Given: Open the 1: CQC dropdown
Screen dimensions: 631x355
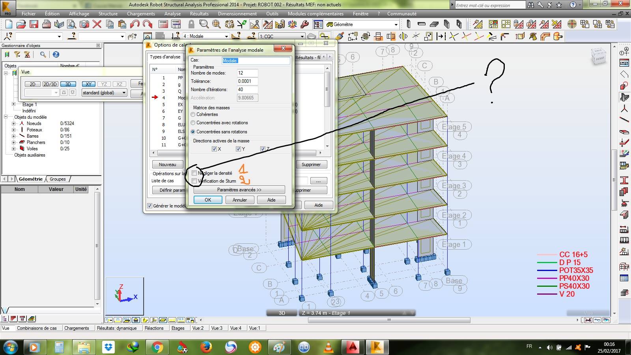Looking at the screenshot, I should pos(302,36).
